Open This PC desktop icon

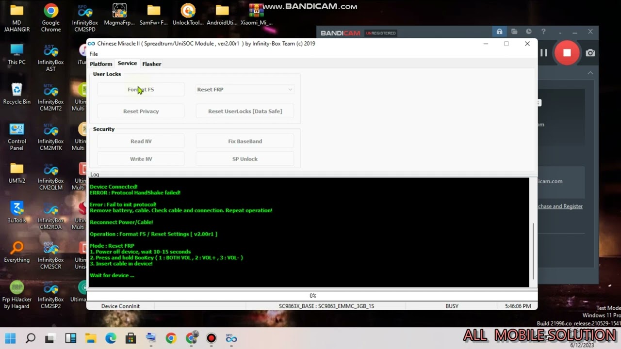pos(16,54)
